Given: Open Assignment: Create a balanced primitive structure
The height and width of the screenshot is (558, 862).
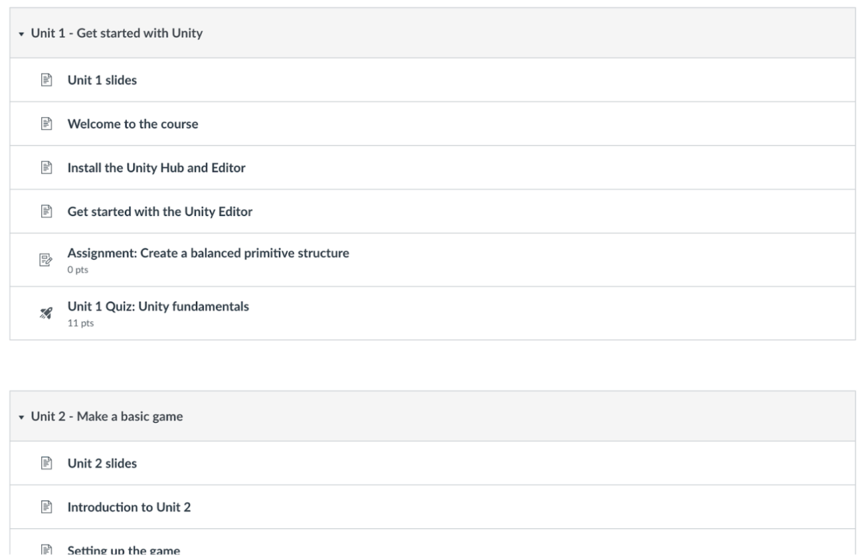Looking at the screenshot, I should [x=208, y=253].
